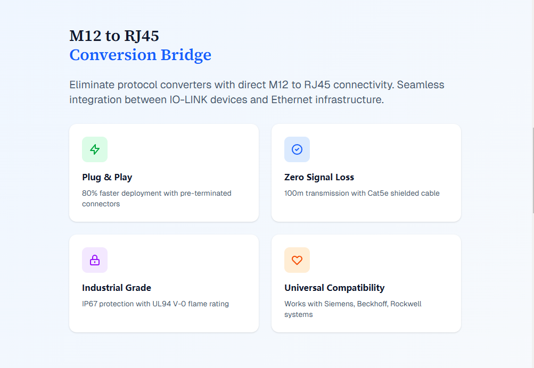
Task: Click the blue checkmark circle icon
Action: click(x=297, y=149)
